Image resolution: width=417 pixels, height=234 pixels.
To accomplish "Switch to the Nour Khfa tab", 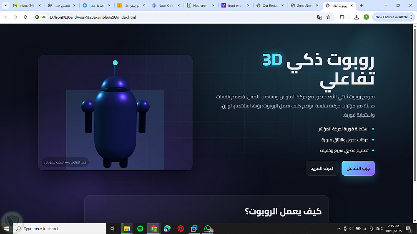I will 166,5.
